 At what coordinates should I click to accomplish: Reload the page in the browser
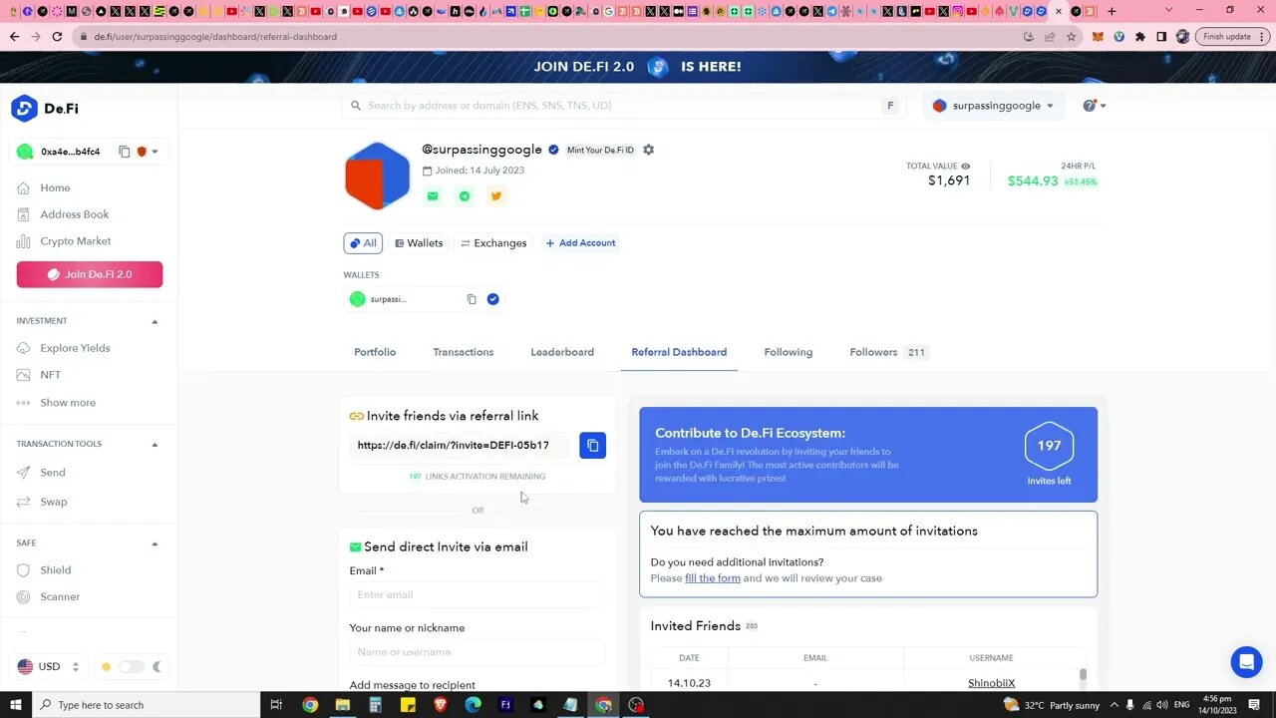point(57,37)
